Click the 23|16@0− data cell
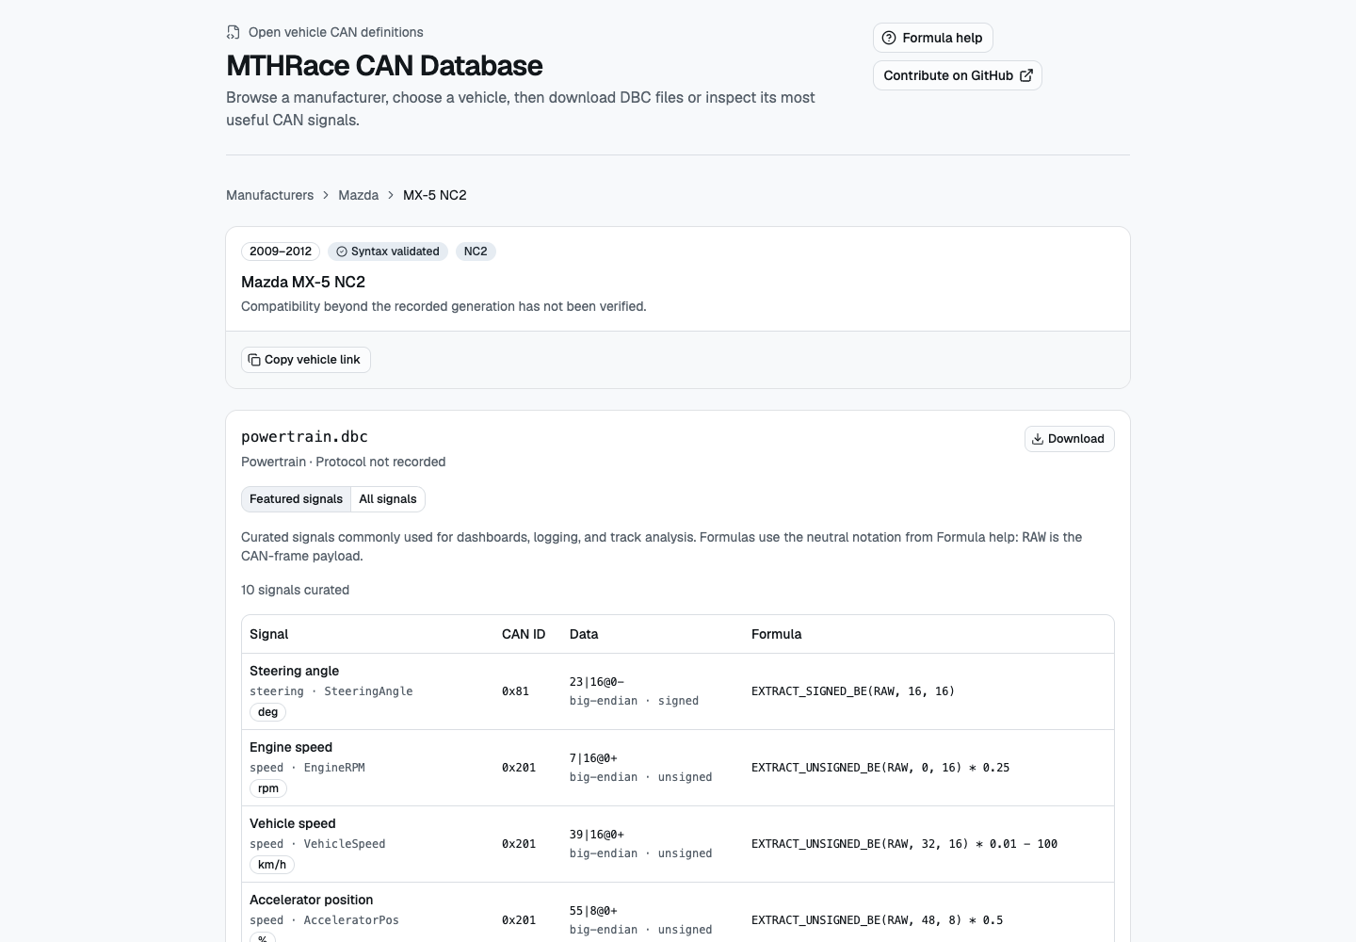The image size is (1356, 942). pyautogui.click(x=597, y=682)
